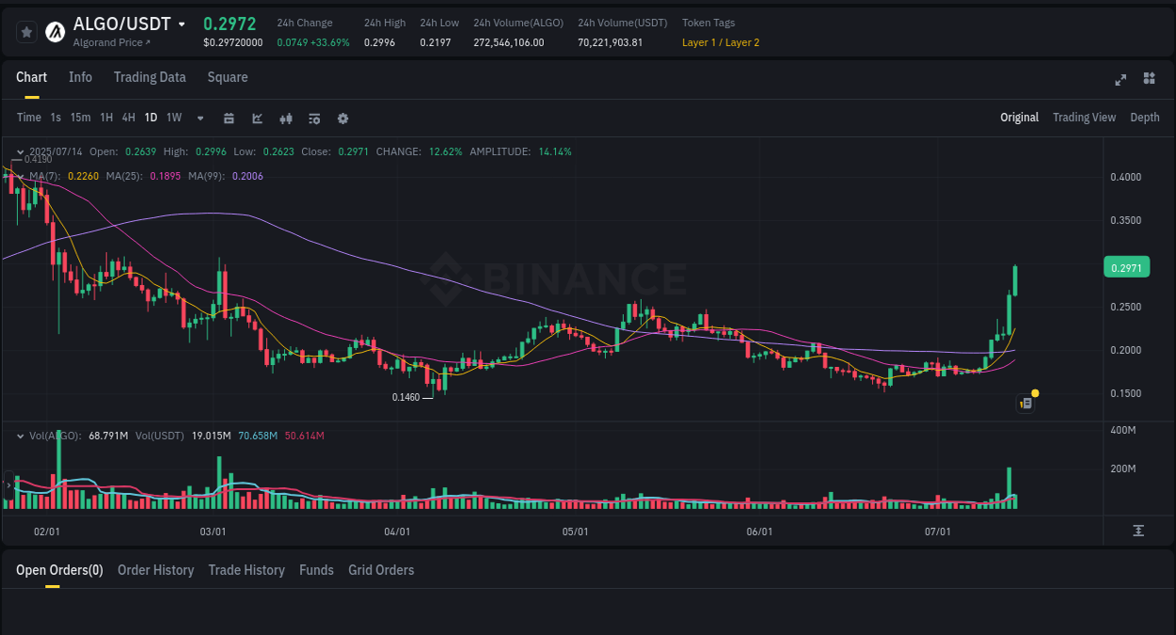Viewport: 1176px width, 635px height.
Task: Expand the bottom scale settings icon
Action: [1137, 532]
